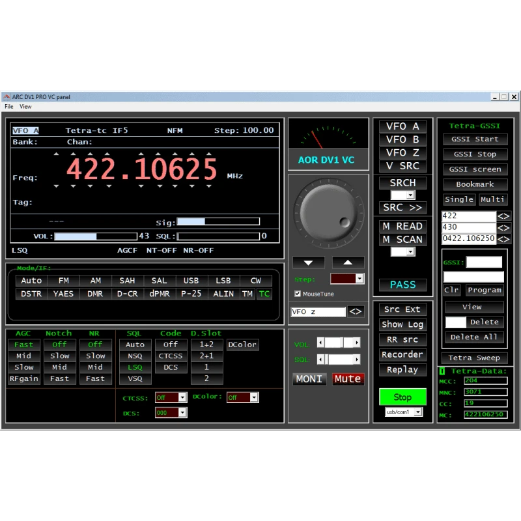Click the green Stop button

pos(402,397)
